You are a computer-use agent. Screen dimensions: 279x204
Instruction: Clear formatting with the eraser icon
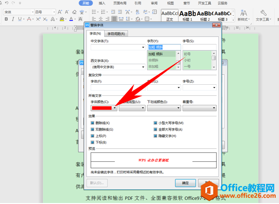click(x=74, y=12)
